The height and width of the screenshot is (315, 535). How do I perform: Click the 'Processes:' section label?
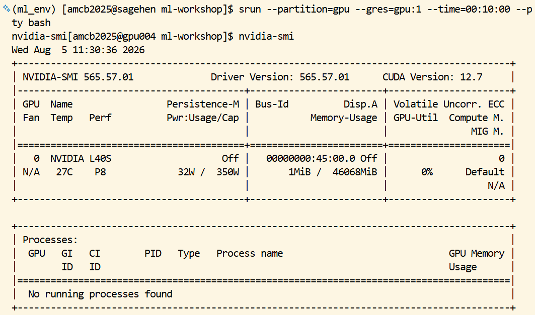click(x=50, y=240)
